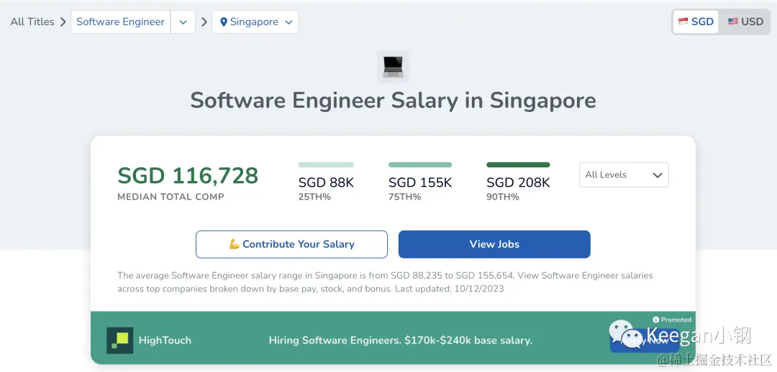777x372 pixels.
Task: Click the HighTouch logo icon
Action: pyautogui.click(x=120, y=340)
